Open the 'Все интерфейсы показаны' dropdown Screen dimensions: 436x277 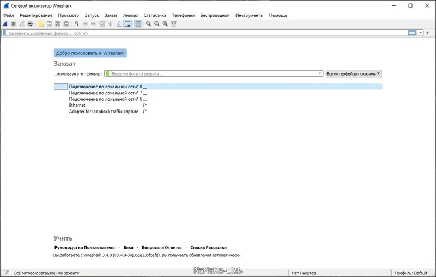(x=354, y=74)
